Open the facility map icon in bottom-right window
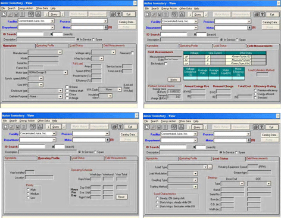This screenshot has width=281, height=218. [174, 127]
